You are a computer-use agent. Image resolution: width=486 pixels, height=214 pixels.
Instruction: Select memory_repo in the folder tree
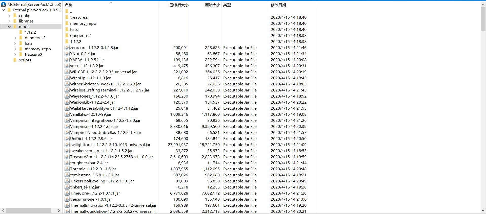click(38, 49)
